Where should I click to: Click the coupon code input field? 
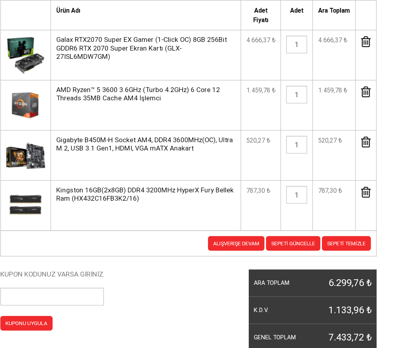point(52,297)
